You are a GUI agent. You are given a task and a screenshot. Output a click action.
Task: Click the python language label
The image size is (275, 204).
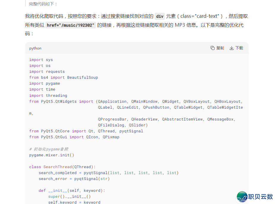[35, 48]
